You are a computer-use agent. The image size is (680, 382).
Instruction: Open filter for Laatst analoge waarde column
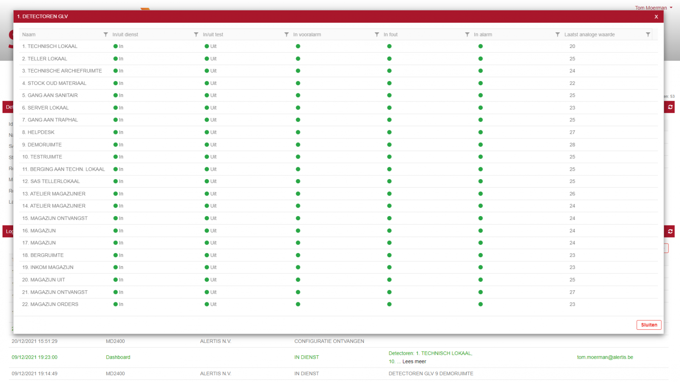(648, 34)
